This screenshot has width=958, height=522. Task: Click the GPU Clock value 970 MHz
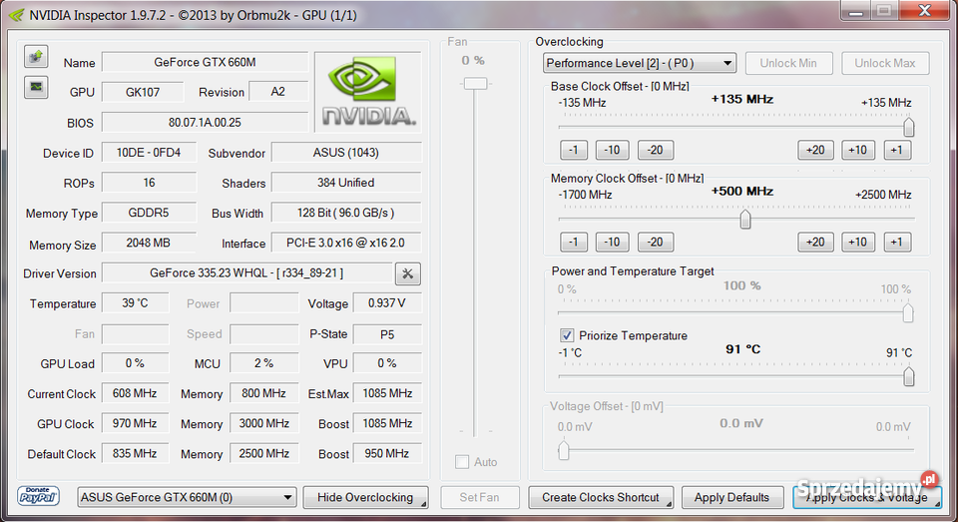pos(135,423)
